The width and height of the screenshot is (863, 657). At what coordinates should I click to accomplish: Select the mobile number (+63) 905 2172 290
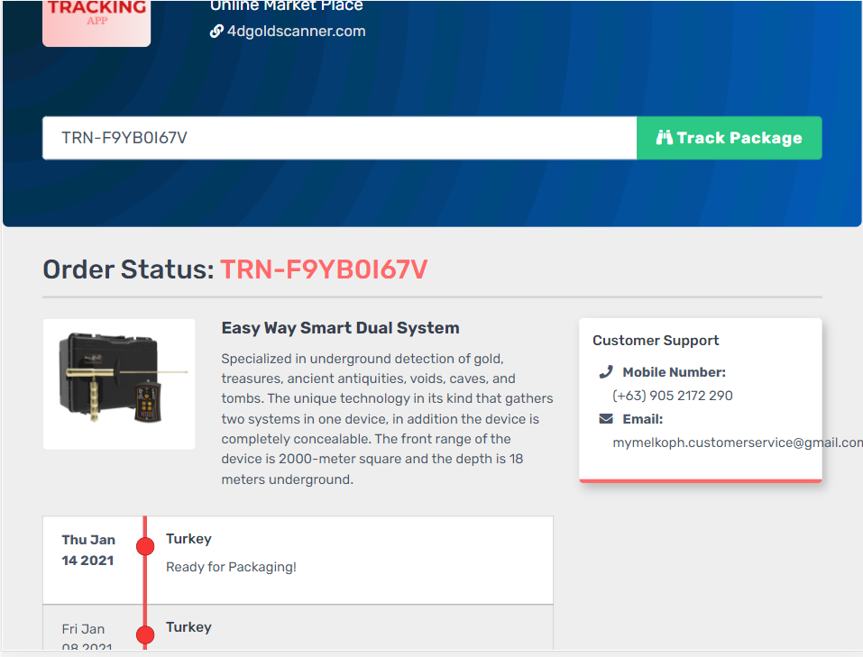coord(672,396)
